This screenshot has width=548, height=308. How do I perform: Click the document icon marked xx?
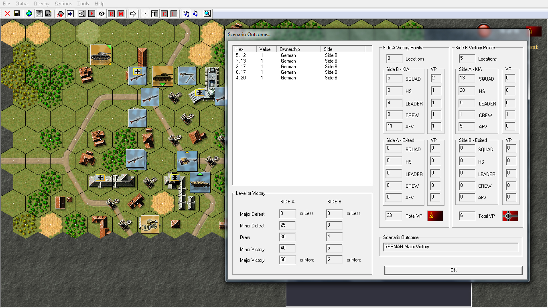click(48, 14)
